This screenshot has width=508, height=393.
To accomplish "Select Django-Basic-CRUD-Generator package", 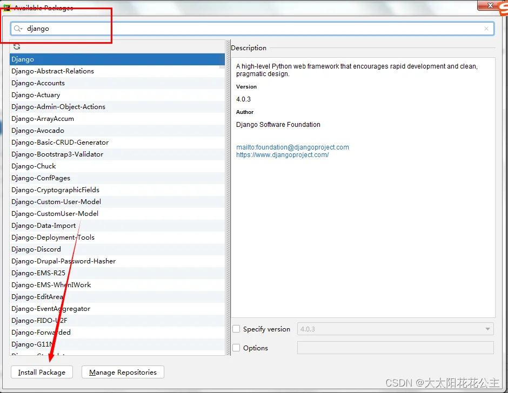I will click(x=60, y=143).
